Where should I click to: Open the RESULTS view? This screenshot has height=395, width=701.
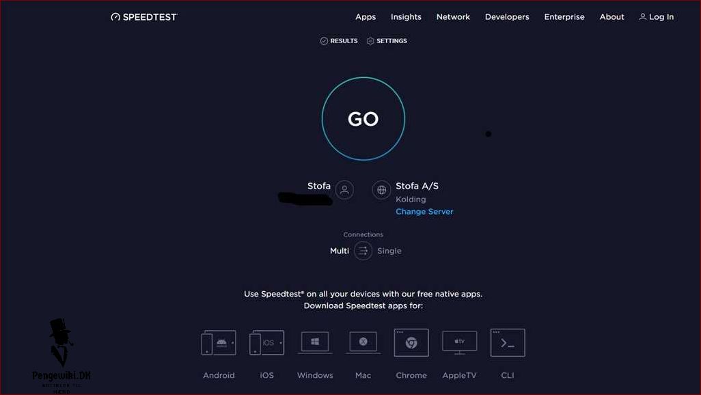click(338, 40)
